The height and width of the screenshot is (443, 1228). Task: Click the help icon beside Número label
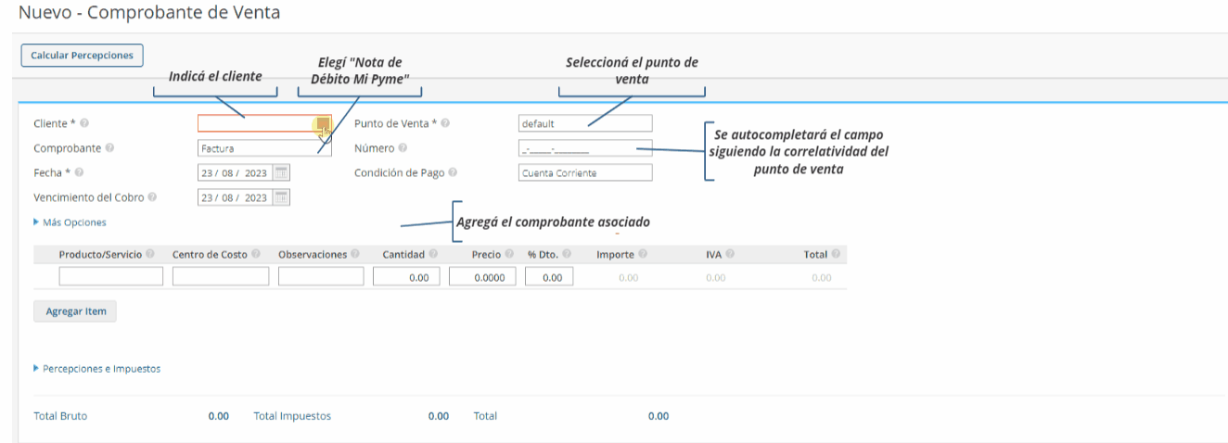pyautogui.click(x=403, y=148)
